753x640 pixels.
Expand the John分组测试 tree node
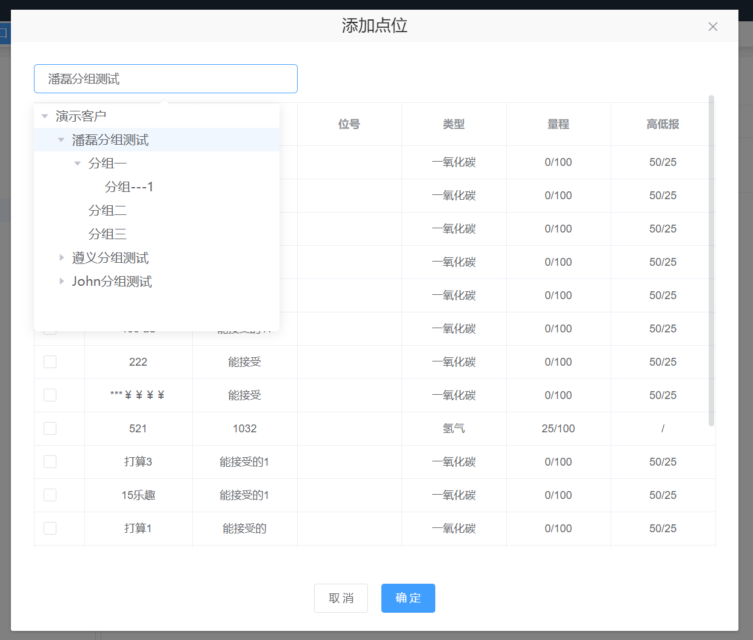pyautogui.click(x=61, y=282)
